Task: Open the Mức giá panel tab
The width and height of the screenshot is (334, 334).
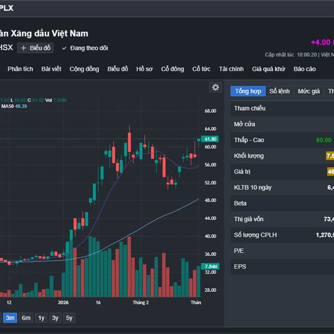Action: (x=308, y=91)
